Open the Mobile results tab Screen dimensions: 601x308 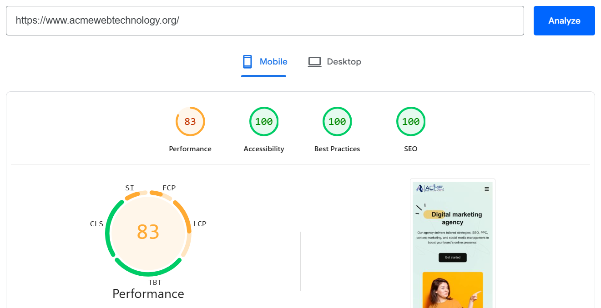tap(273, 61)
